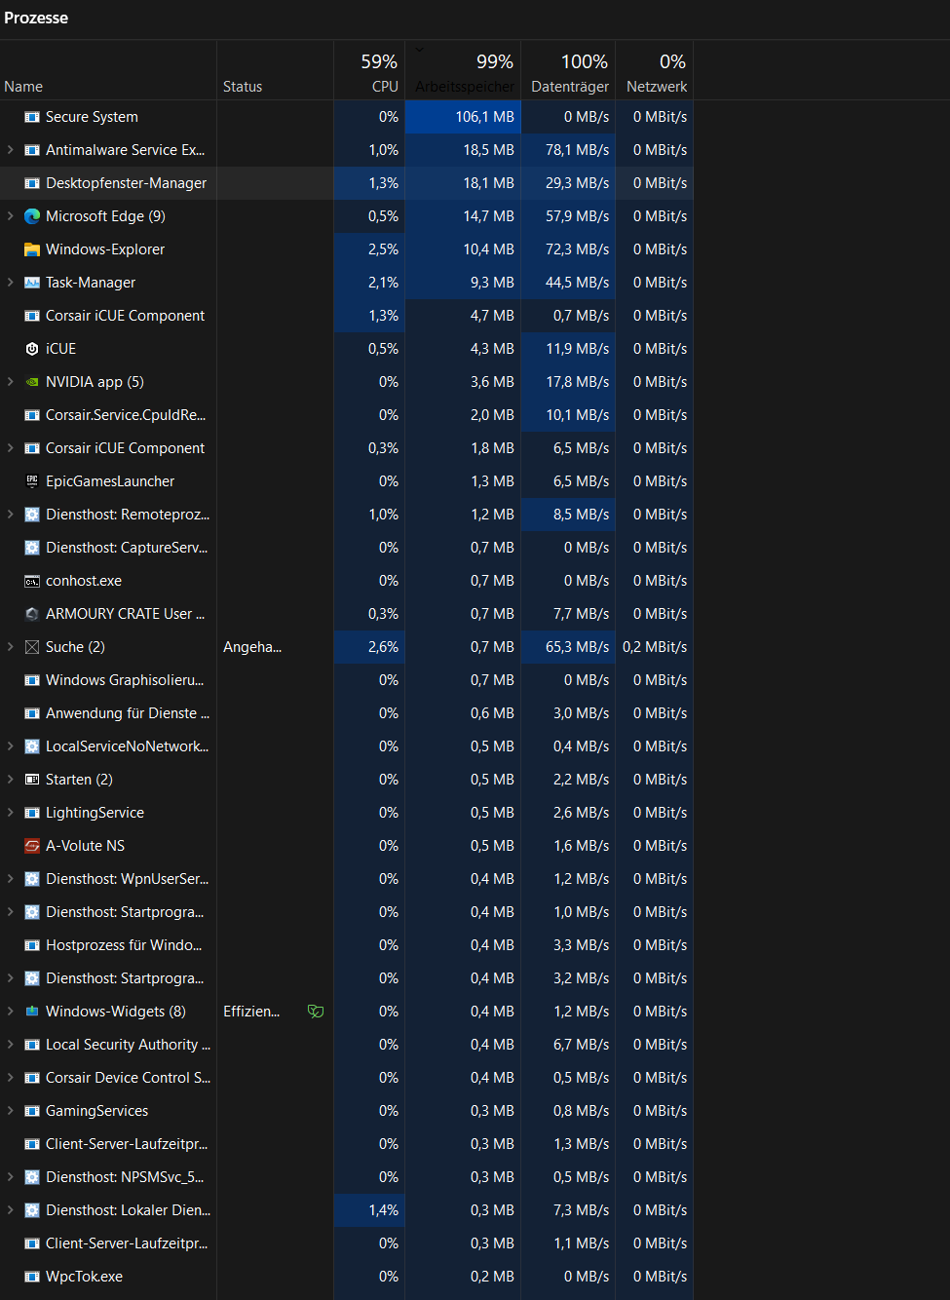The height and width of the screenshot is (1300, 950).
Task: Click the 2,6% CPU value for Suche
Action: coord(383,647)
